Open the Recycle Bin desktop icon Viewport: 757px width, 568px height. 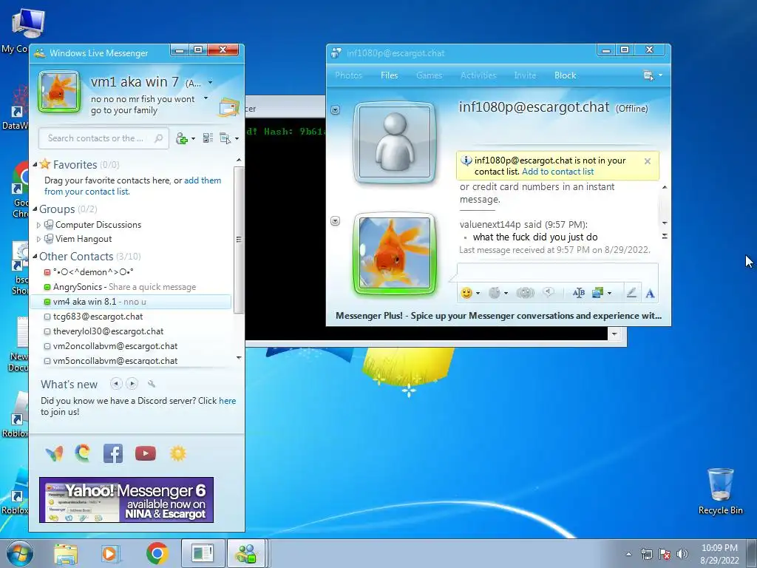point(720,491)
